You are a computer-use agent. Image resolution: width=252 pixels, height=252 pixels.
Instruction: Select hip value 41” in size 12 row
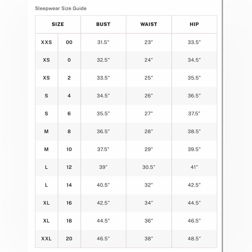coord(194,167)
